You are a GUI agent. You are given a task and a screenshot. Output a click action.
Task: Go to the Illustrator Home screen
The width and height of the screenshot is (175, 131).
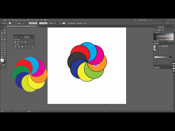5,20
